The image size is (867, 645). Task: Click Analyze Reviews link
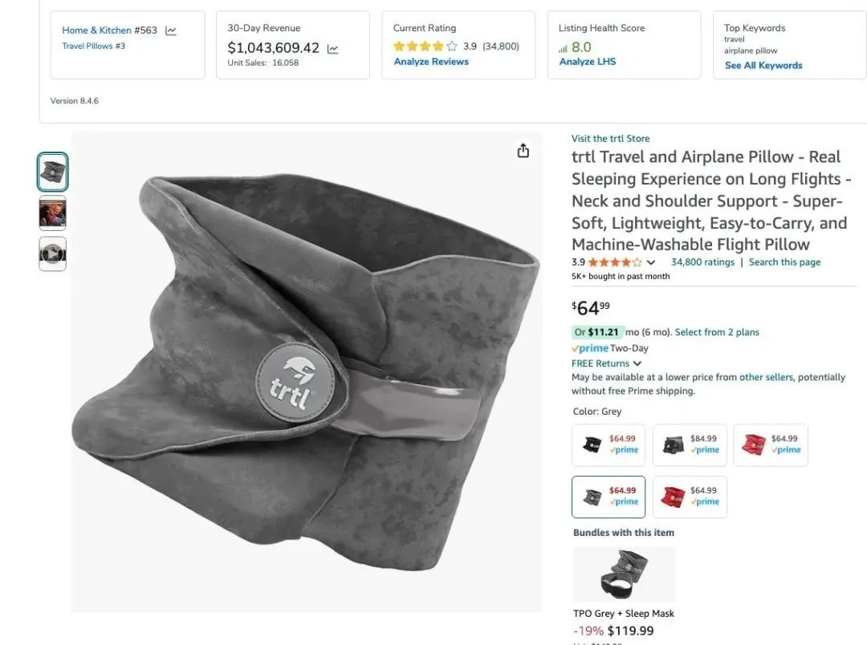(431, 62)
